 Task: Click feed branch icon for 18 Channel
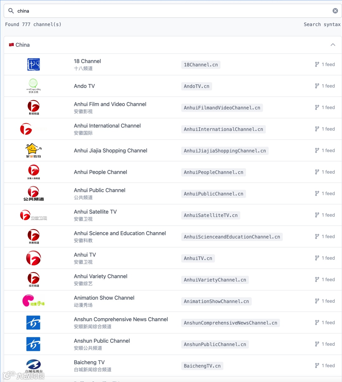[317, 64]
